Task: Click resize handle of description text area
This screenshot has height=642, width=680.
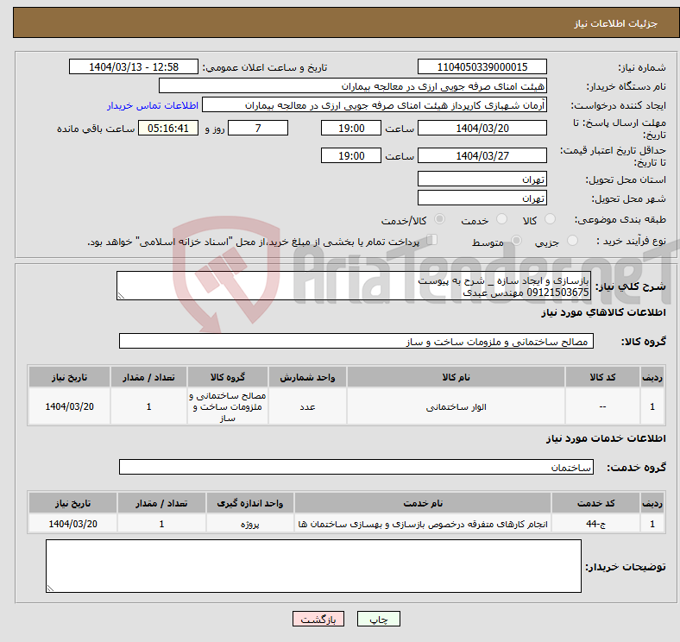Action: point(121,296)
